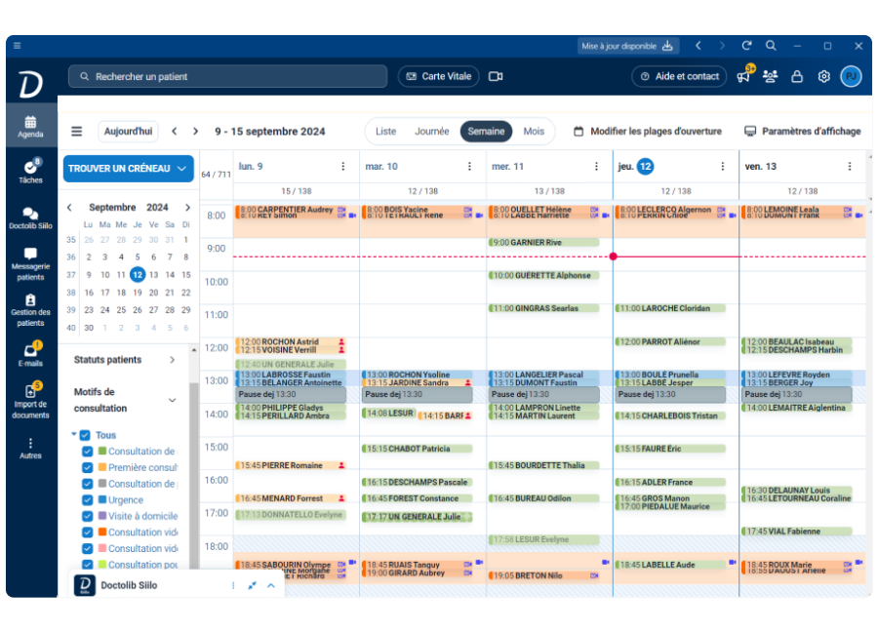Pop out the Doctolib Siilo panel
The height and width of the screenshot is (632, 878).
click(252, 585)
